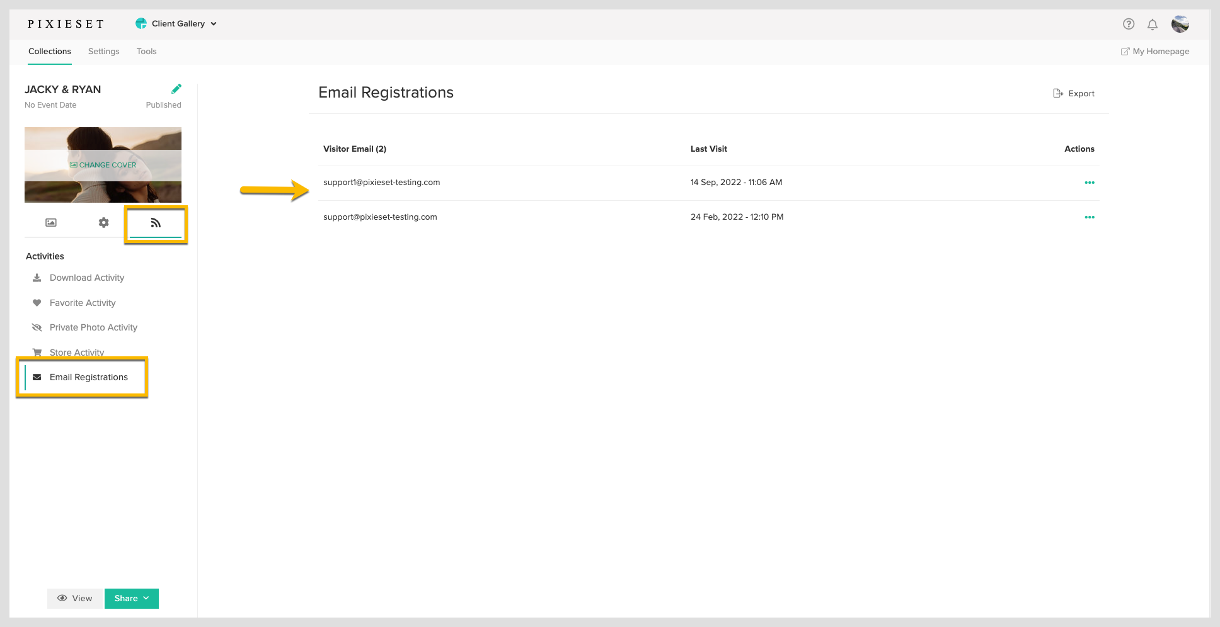Open Download Activity
The height and width of the screenshot is (627, 1220).
point(87,278)
